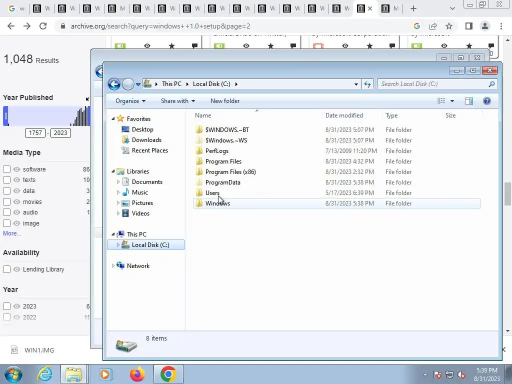
Task: Open the WIN1.IMG download item
Action: (x=39, y=350)
